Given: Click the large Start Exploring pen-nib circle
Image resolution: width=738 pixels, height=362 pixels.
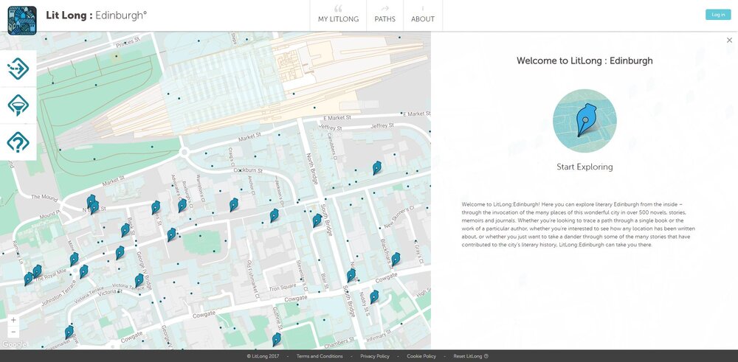Looking at the screenshot, I should [584, 121].
